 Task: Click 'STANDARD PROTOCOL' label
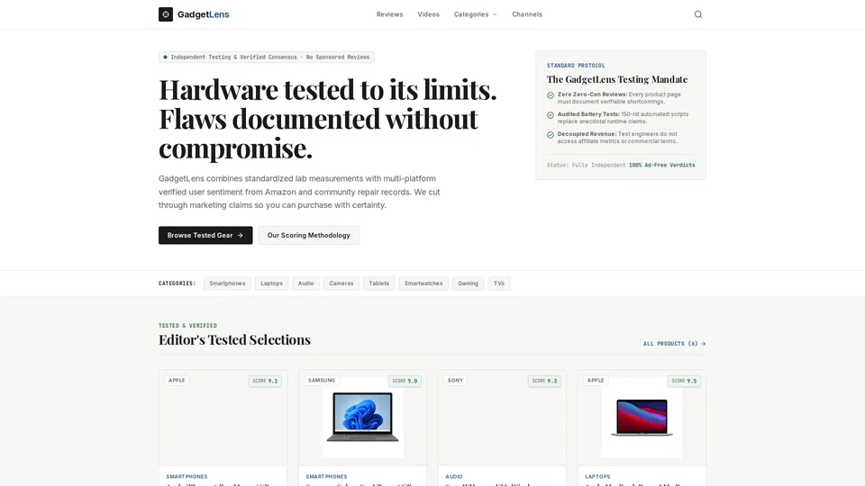coord(576,66)
